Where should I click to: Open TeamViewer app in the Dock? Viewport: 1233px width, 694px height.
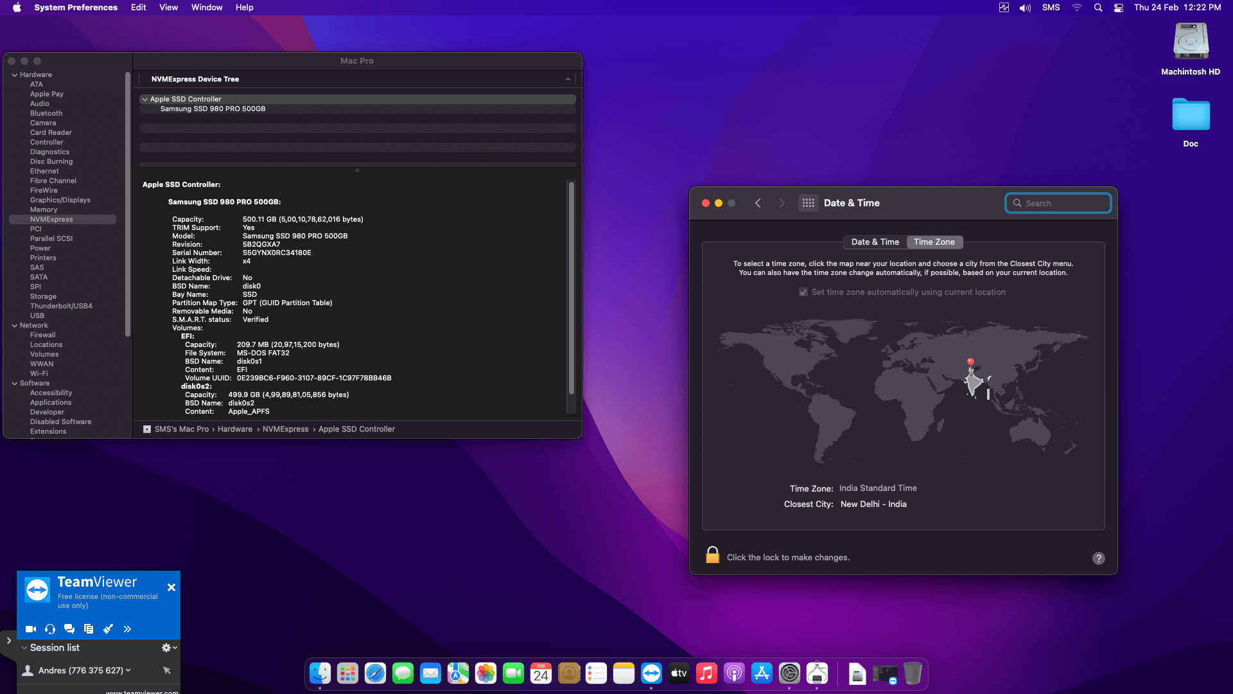tap(651, 673)
